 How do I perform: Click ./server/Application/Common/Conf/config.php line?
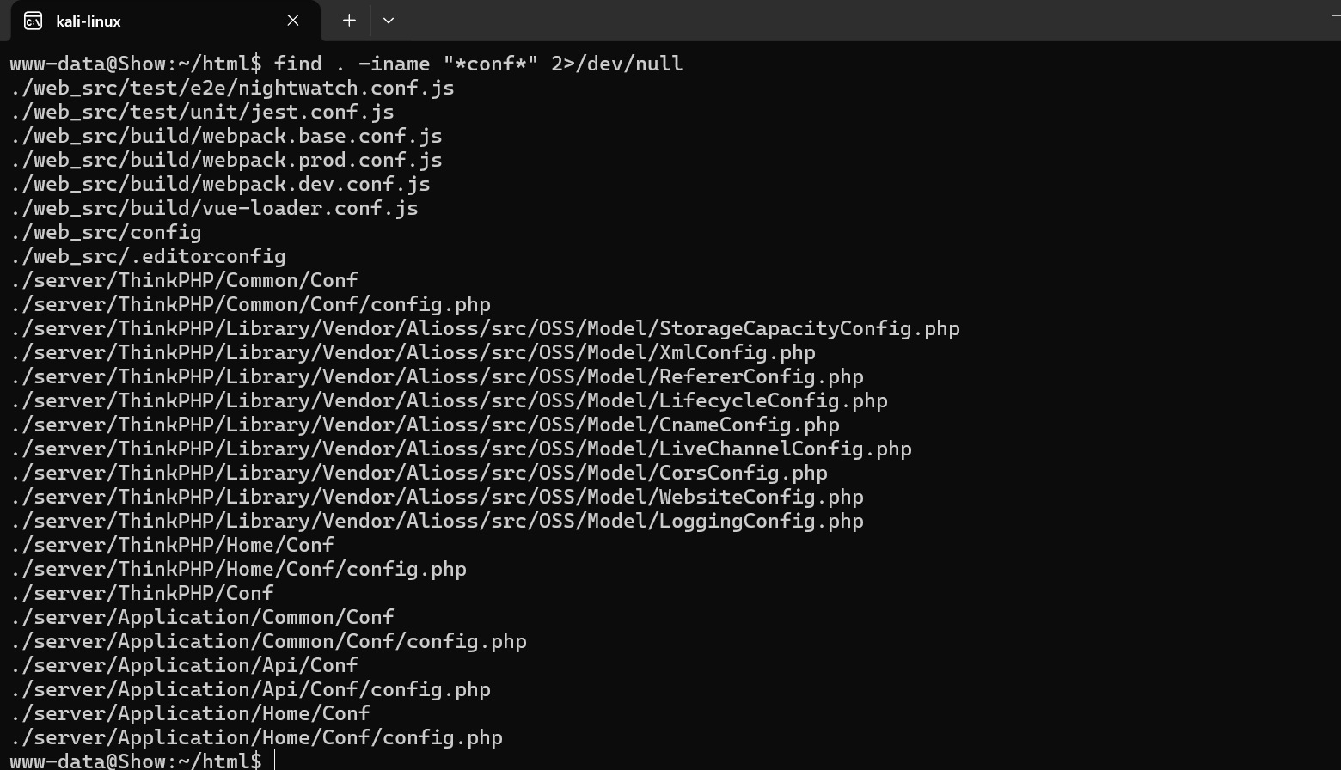[x=268, y=641]
